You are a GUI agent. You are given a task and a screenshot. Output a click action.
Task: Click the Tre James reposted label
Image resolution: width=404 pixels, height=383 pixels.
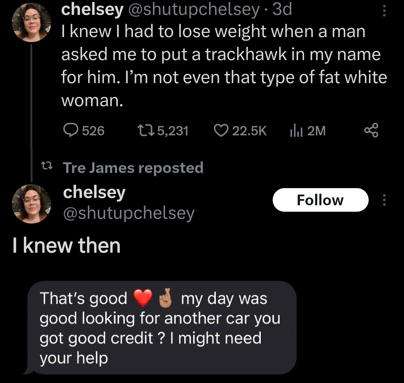click(x=133, y=168)
